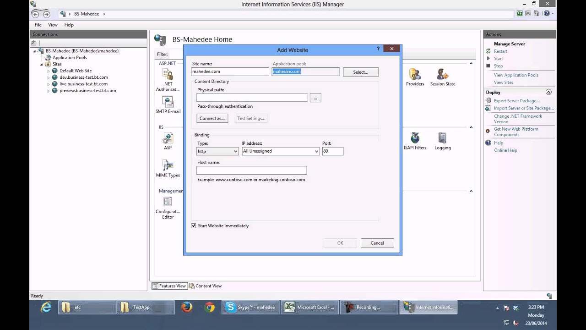
Task: Open the MIME Types feature icon
Action: coord(168,169)
